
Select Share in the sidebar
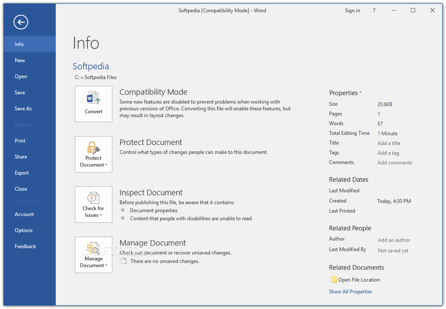pyautogui.click(x=30, y=157)
